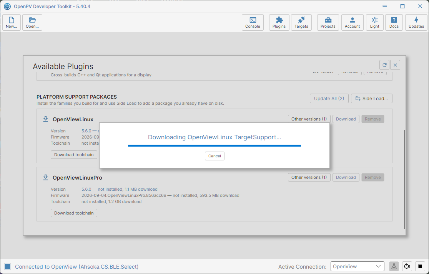This screenshot has height=274, width=429.
Task: Click Update All (2) button
Action: [x=329, y=99]
